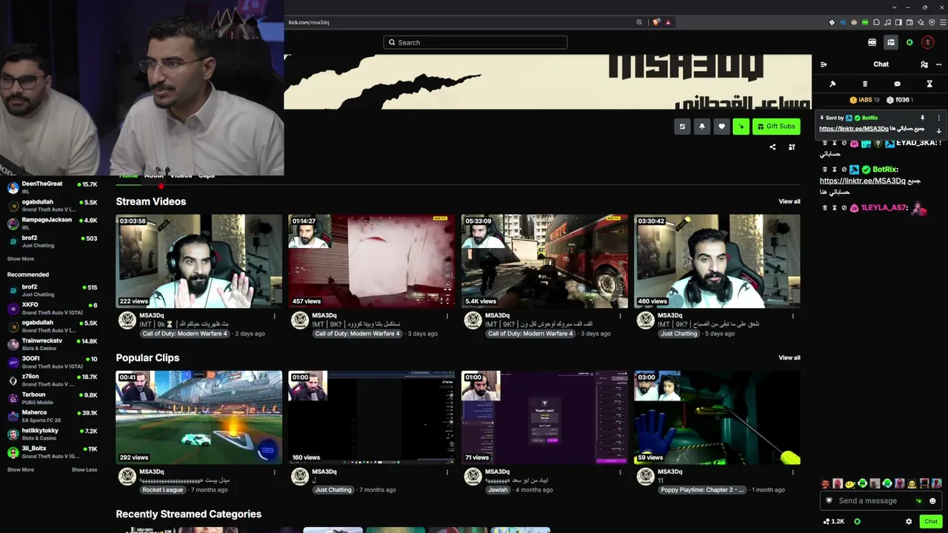Viewport: 948px width, 533px height.
Task: Open options for 222 views video
Action: point(274,316)
